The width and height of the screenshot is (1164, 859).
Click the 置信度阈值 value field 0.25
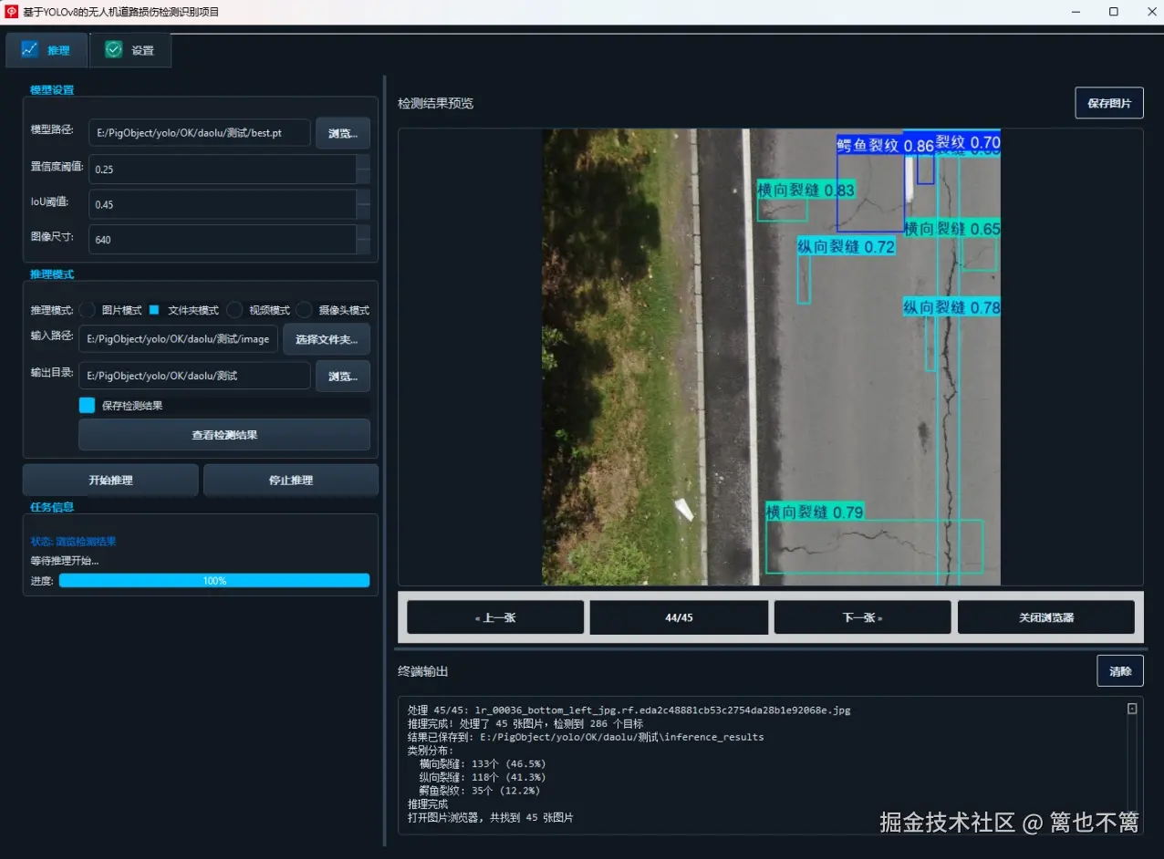coord(222,169)
